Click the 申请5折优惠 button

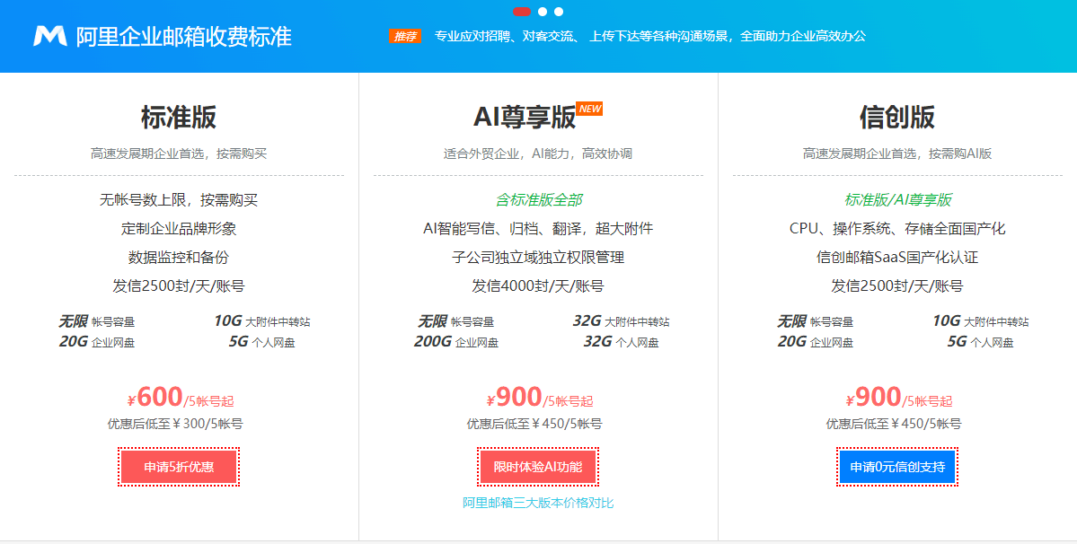[x=180, y=467]
